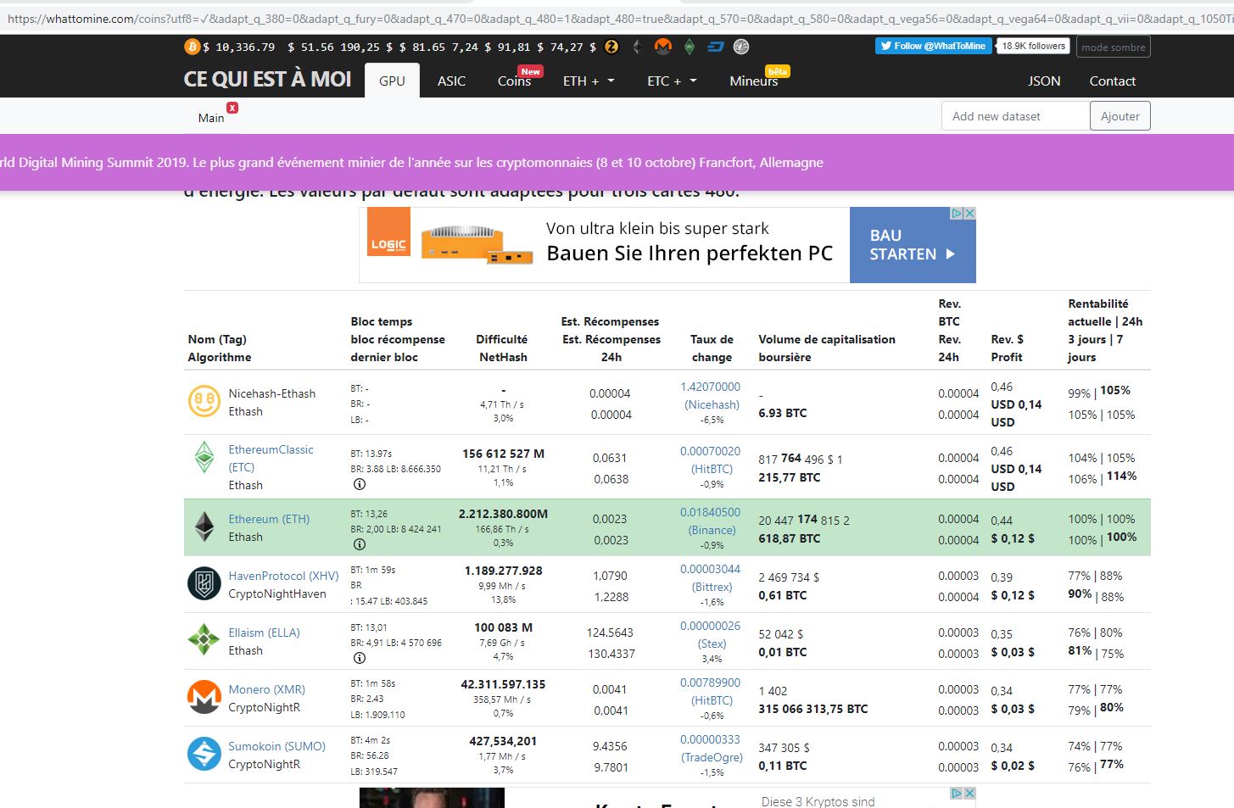Click the HavenProtocol shield logo

coord(204,583)
